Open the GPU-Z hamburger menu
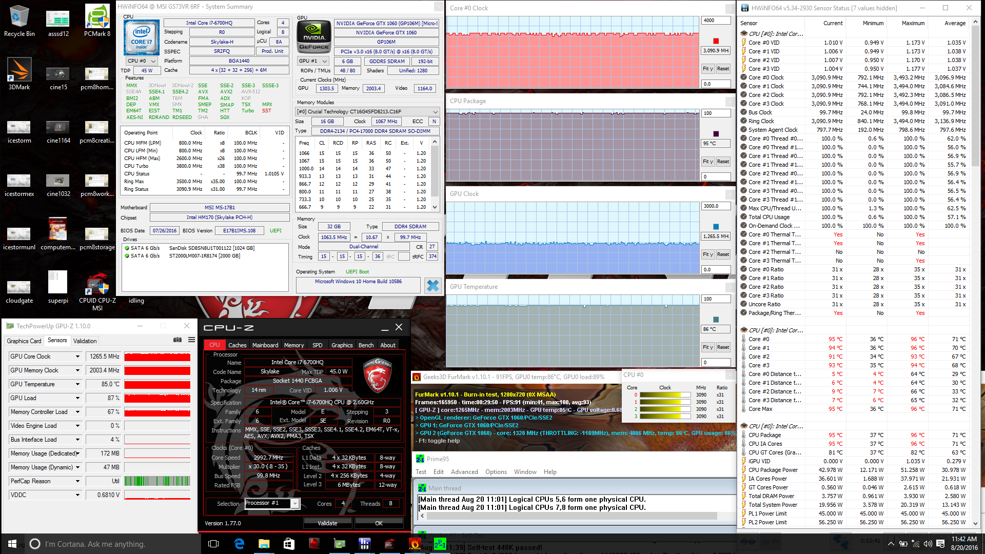The height and width of the screenshot is (554, 985). tap(191, 340)
